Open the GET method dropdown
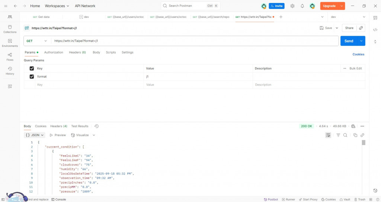Viewport: 381px width, 202px height. point(37,41)
